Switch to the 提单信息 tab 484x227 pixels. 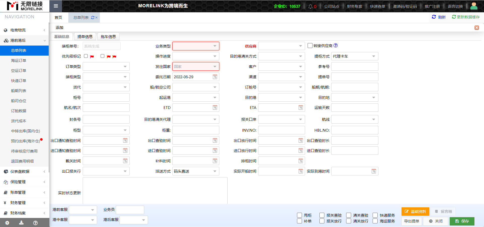click(x=85, y=37)
